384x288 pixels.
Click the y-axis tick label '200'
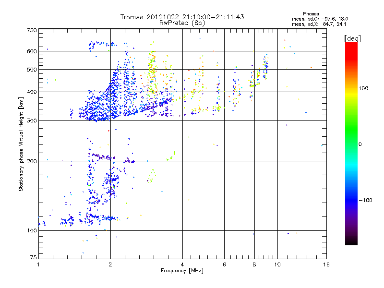click(32, 161)
